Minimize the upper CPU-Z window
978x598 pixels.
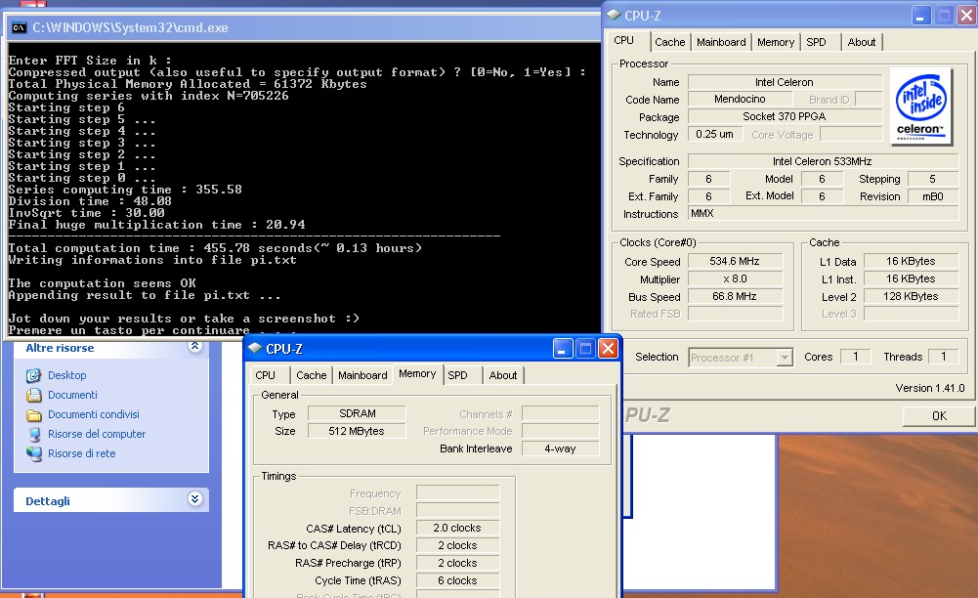tap(920, 16)
